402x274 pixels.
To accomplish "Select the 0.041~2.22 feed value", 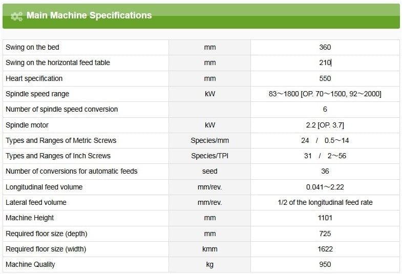I will point(325,187).
